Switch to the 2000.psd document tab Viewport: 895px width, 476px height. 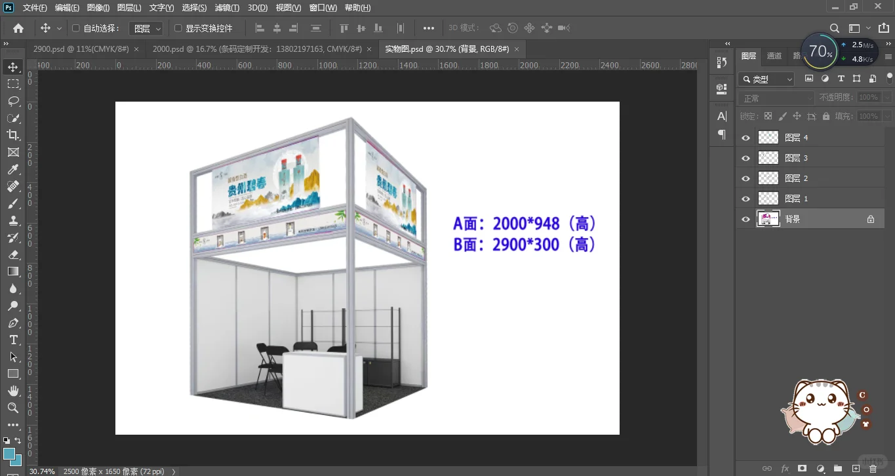click(x=261, y=49)
